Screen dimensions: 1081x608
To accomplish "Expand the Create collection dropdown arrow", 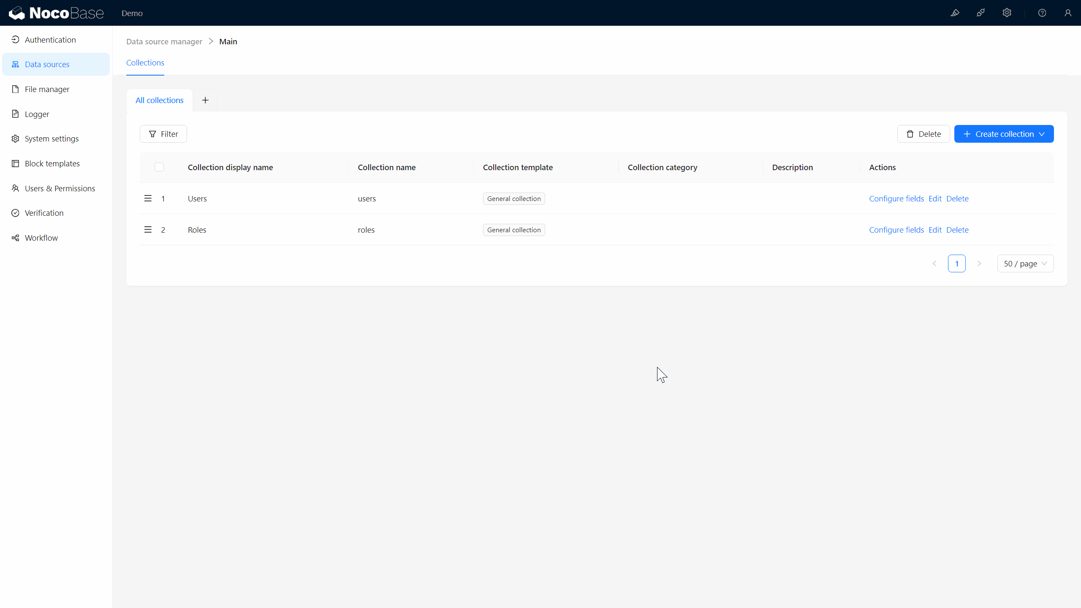I will tap(1043, 133).
